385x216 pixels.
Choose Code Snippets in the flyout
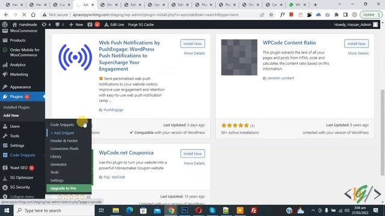62,125
